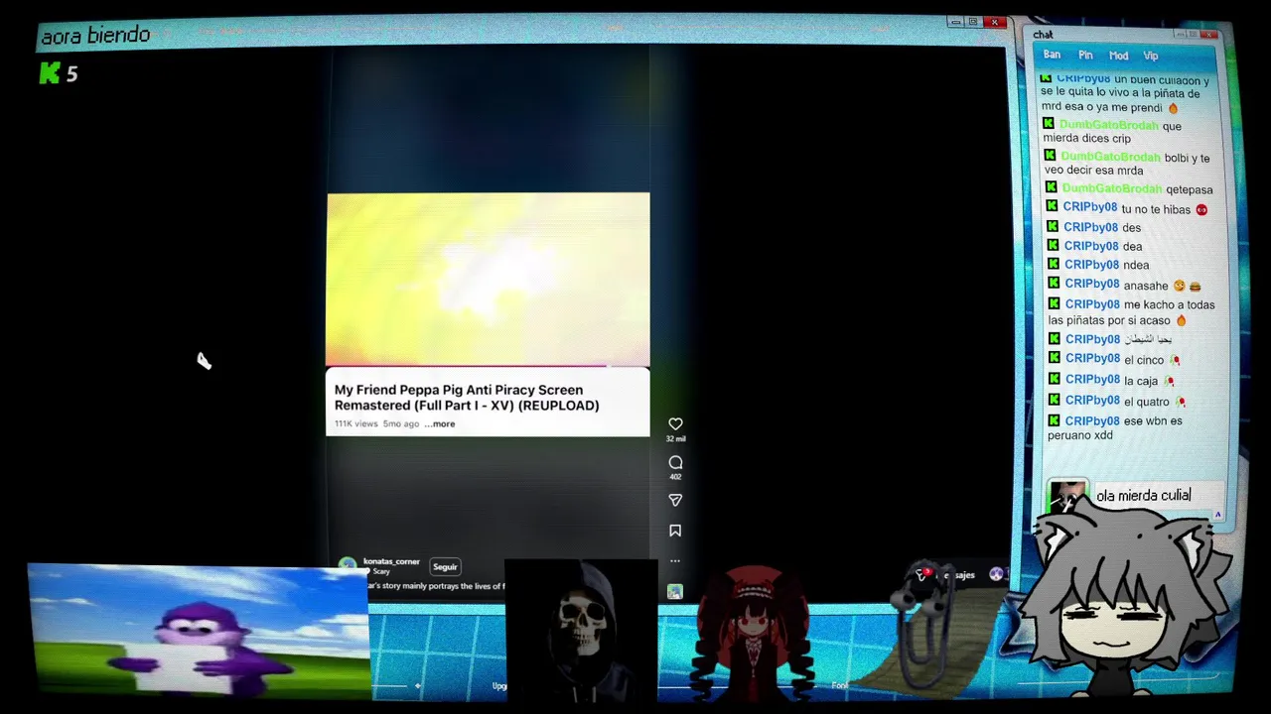The image size is (1271, 714).
Task: Click the pink reel progress bar
Action: [489, 366]
